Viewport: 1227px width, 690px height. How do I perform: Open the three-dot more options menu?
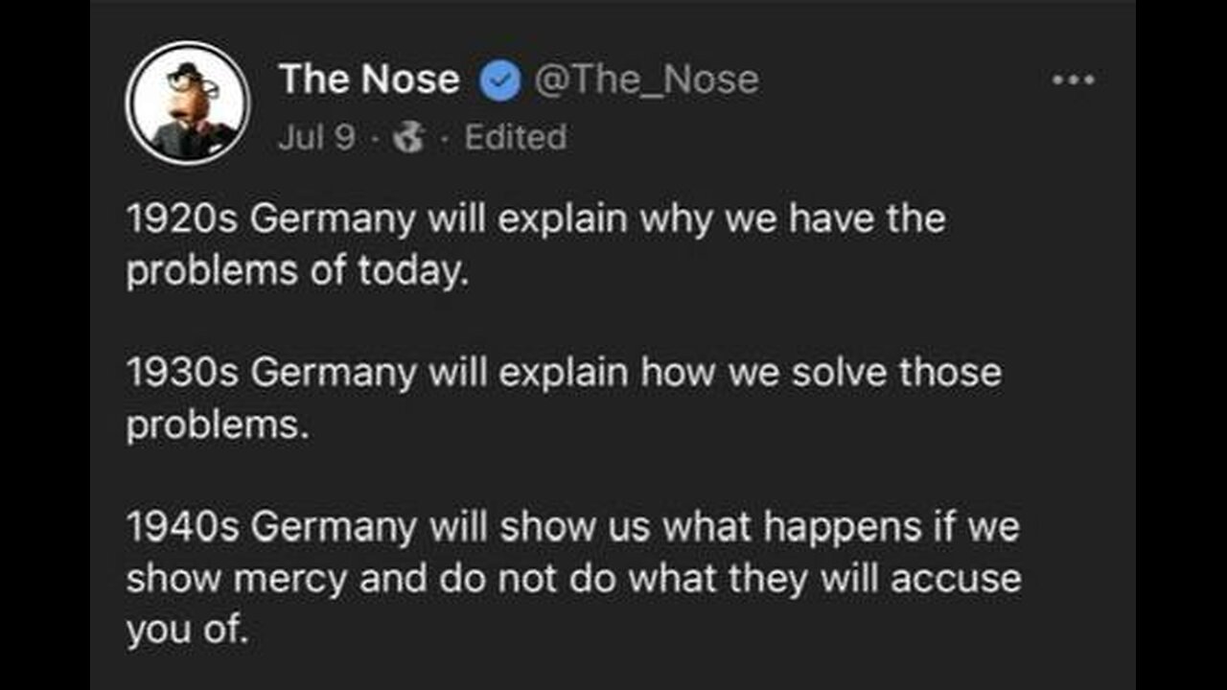point(1073,80)
